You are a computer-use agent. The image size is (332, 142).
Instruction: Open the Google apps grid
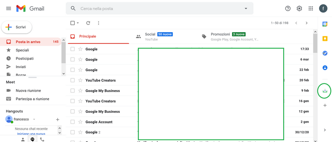click(x=311, y=8)
